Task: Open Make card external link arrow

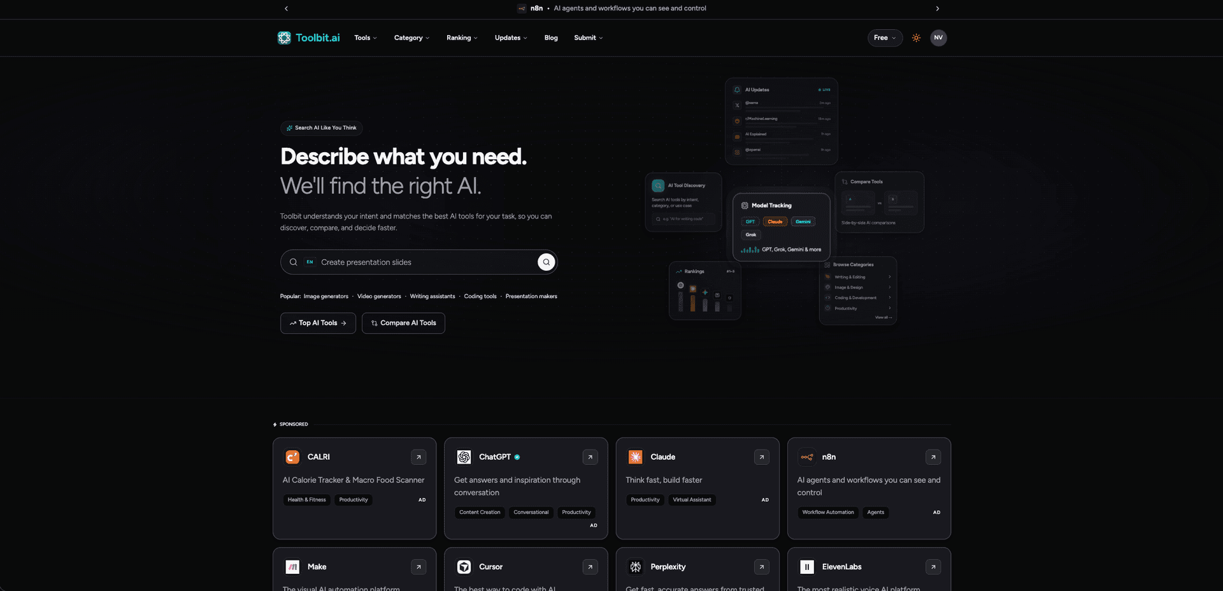Action: [x=418, y=567]
